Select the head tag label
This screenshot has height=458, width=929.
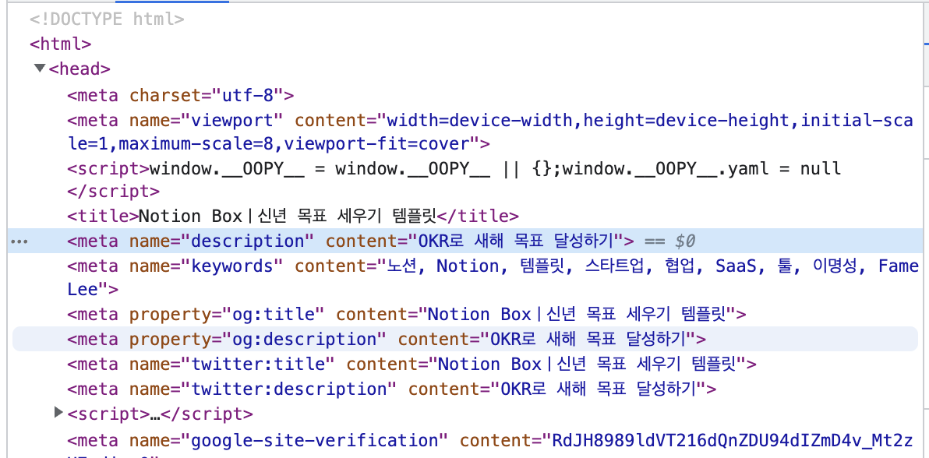[80, 69]
